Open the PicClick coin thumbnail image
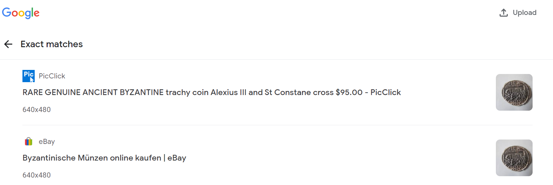553x185 pixels. [514, 92]
